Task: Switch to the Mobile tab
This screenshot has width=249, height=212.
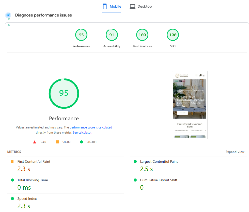Action: tap(112, 6)
